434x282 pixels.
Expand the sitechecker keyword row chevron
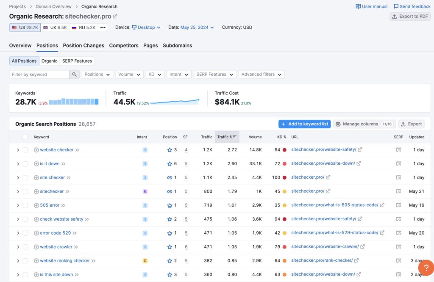(18, 191)
